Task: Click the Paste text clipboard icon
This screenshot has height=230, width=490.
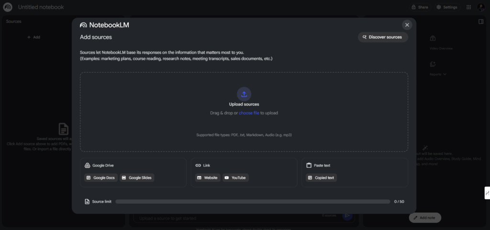Action: point(309,165)
